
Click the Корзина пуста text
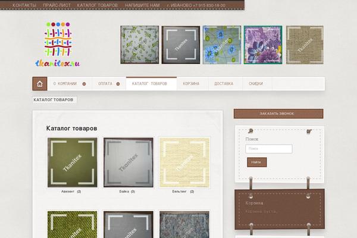point(261,212)
